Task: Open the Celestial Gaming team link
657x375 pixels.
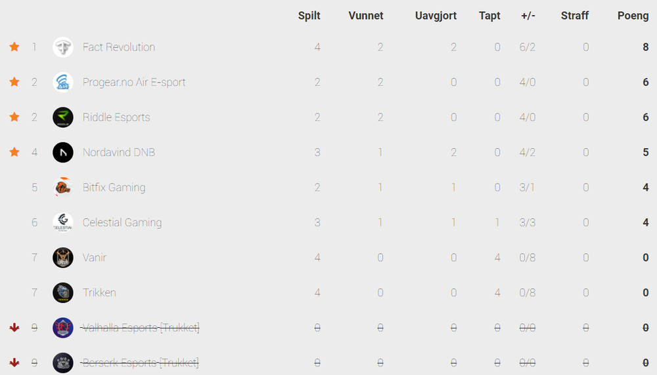Action: [122, 222]
